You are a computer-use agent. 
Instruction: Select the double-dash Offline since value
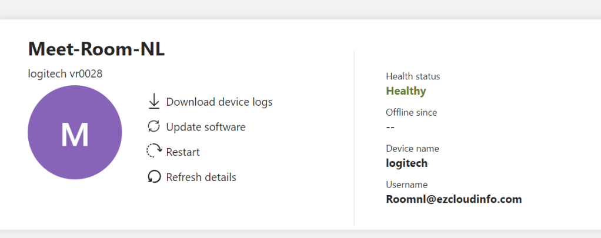(x=390, y=127)
